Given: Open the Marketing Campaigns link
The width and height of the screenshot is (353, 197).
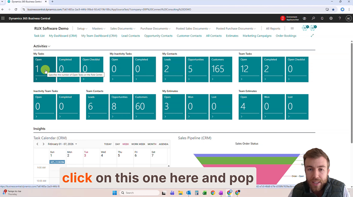Looking at the screenshot, I should (x=257, y=36).
